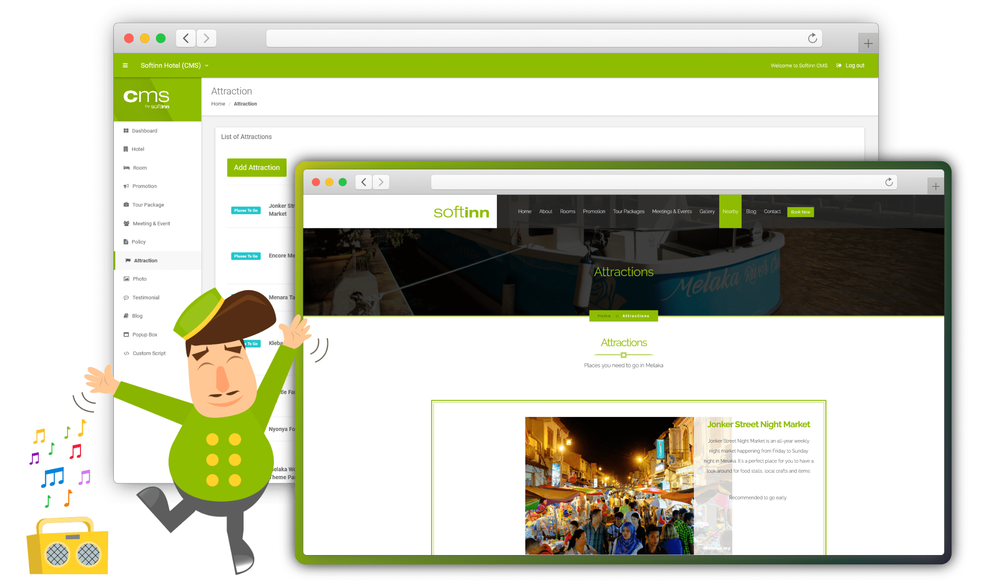Click the Testimonial speech bubble icon
The height and width of the screenshot is (585, 1004).
126,298
